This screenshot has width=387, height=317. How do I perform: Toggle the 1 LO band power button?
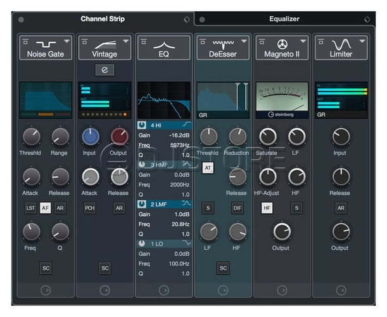[x=142, y=243]
